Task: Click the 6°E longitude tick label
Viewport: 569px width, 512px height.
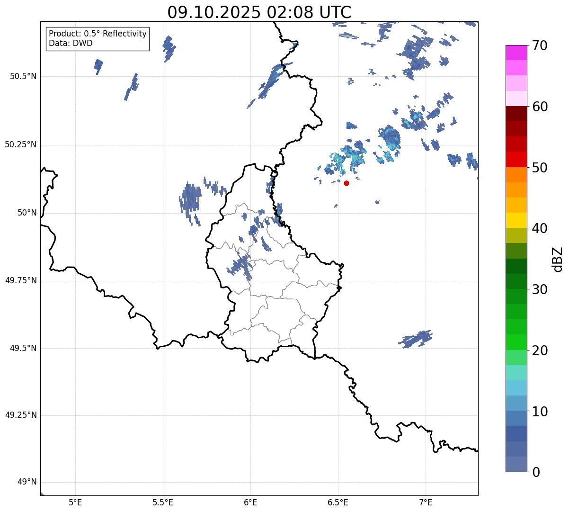Action: pos(250,502)
